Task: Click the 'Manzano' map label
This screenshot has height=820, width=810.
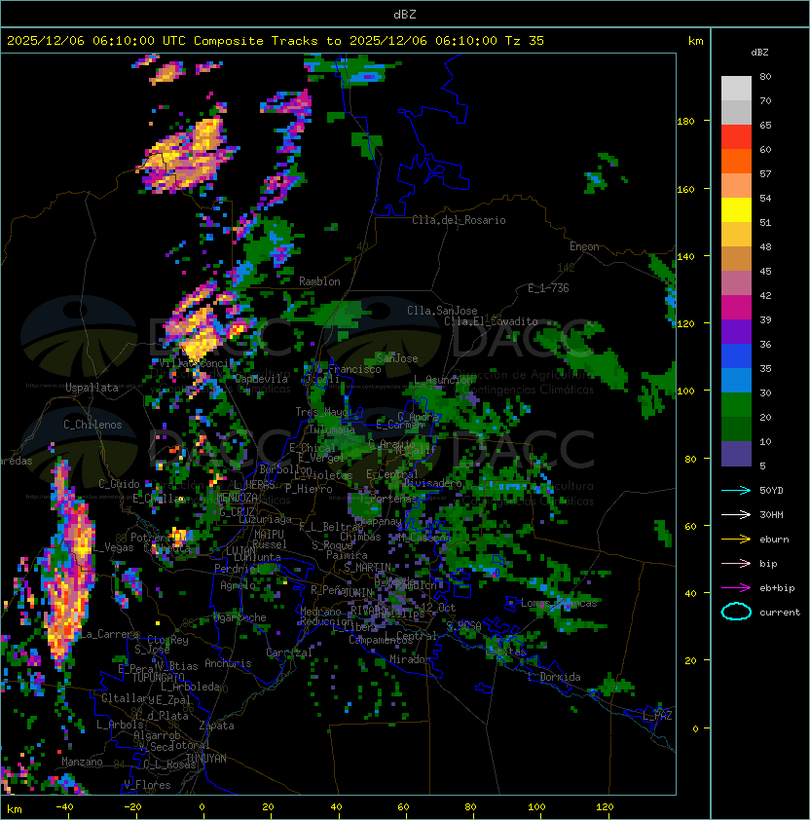Action: pos(82,762)
